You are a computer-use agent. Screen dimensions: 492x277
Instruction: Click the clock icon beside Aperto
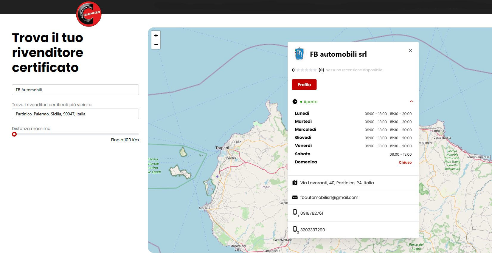click(295, 102)
